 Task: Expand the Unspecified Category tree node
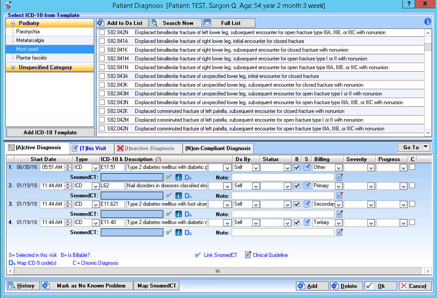coord(13,67)
